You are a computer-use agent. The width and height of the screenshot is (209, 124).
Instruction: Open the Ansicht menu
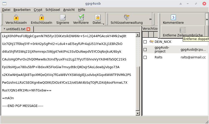tap(69, 10)
